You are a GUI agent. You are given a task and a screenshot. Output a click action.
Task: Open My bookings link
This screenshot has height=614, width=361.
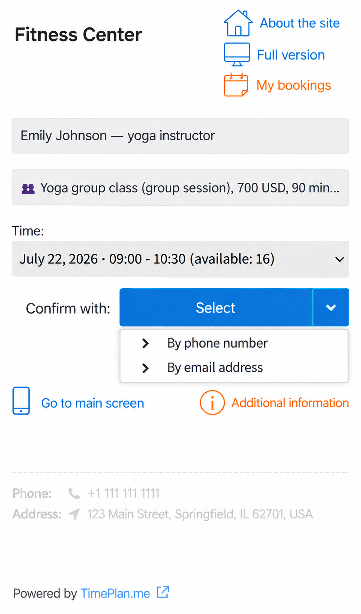(x=294, y=86)
